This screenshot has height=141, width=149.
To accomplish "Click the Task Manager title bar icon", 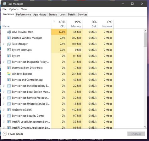I will click(x=4, y=4).
